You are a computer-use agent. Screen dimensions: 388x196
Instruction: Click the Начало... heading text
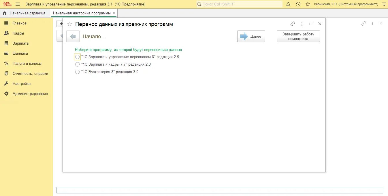click(x=94, y=36)
